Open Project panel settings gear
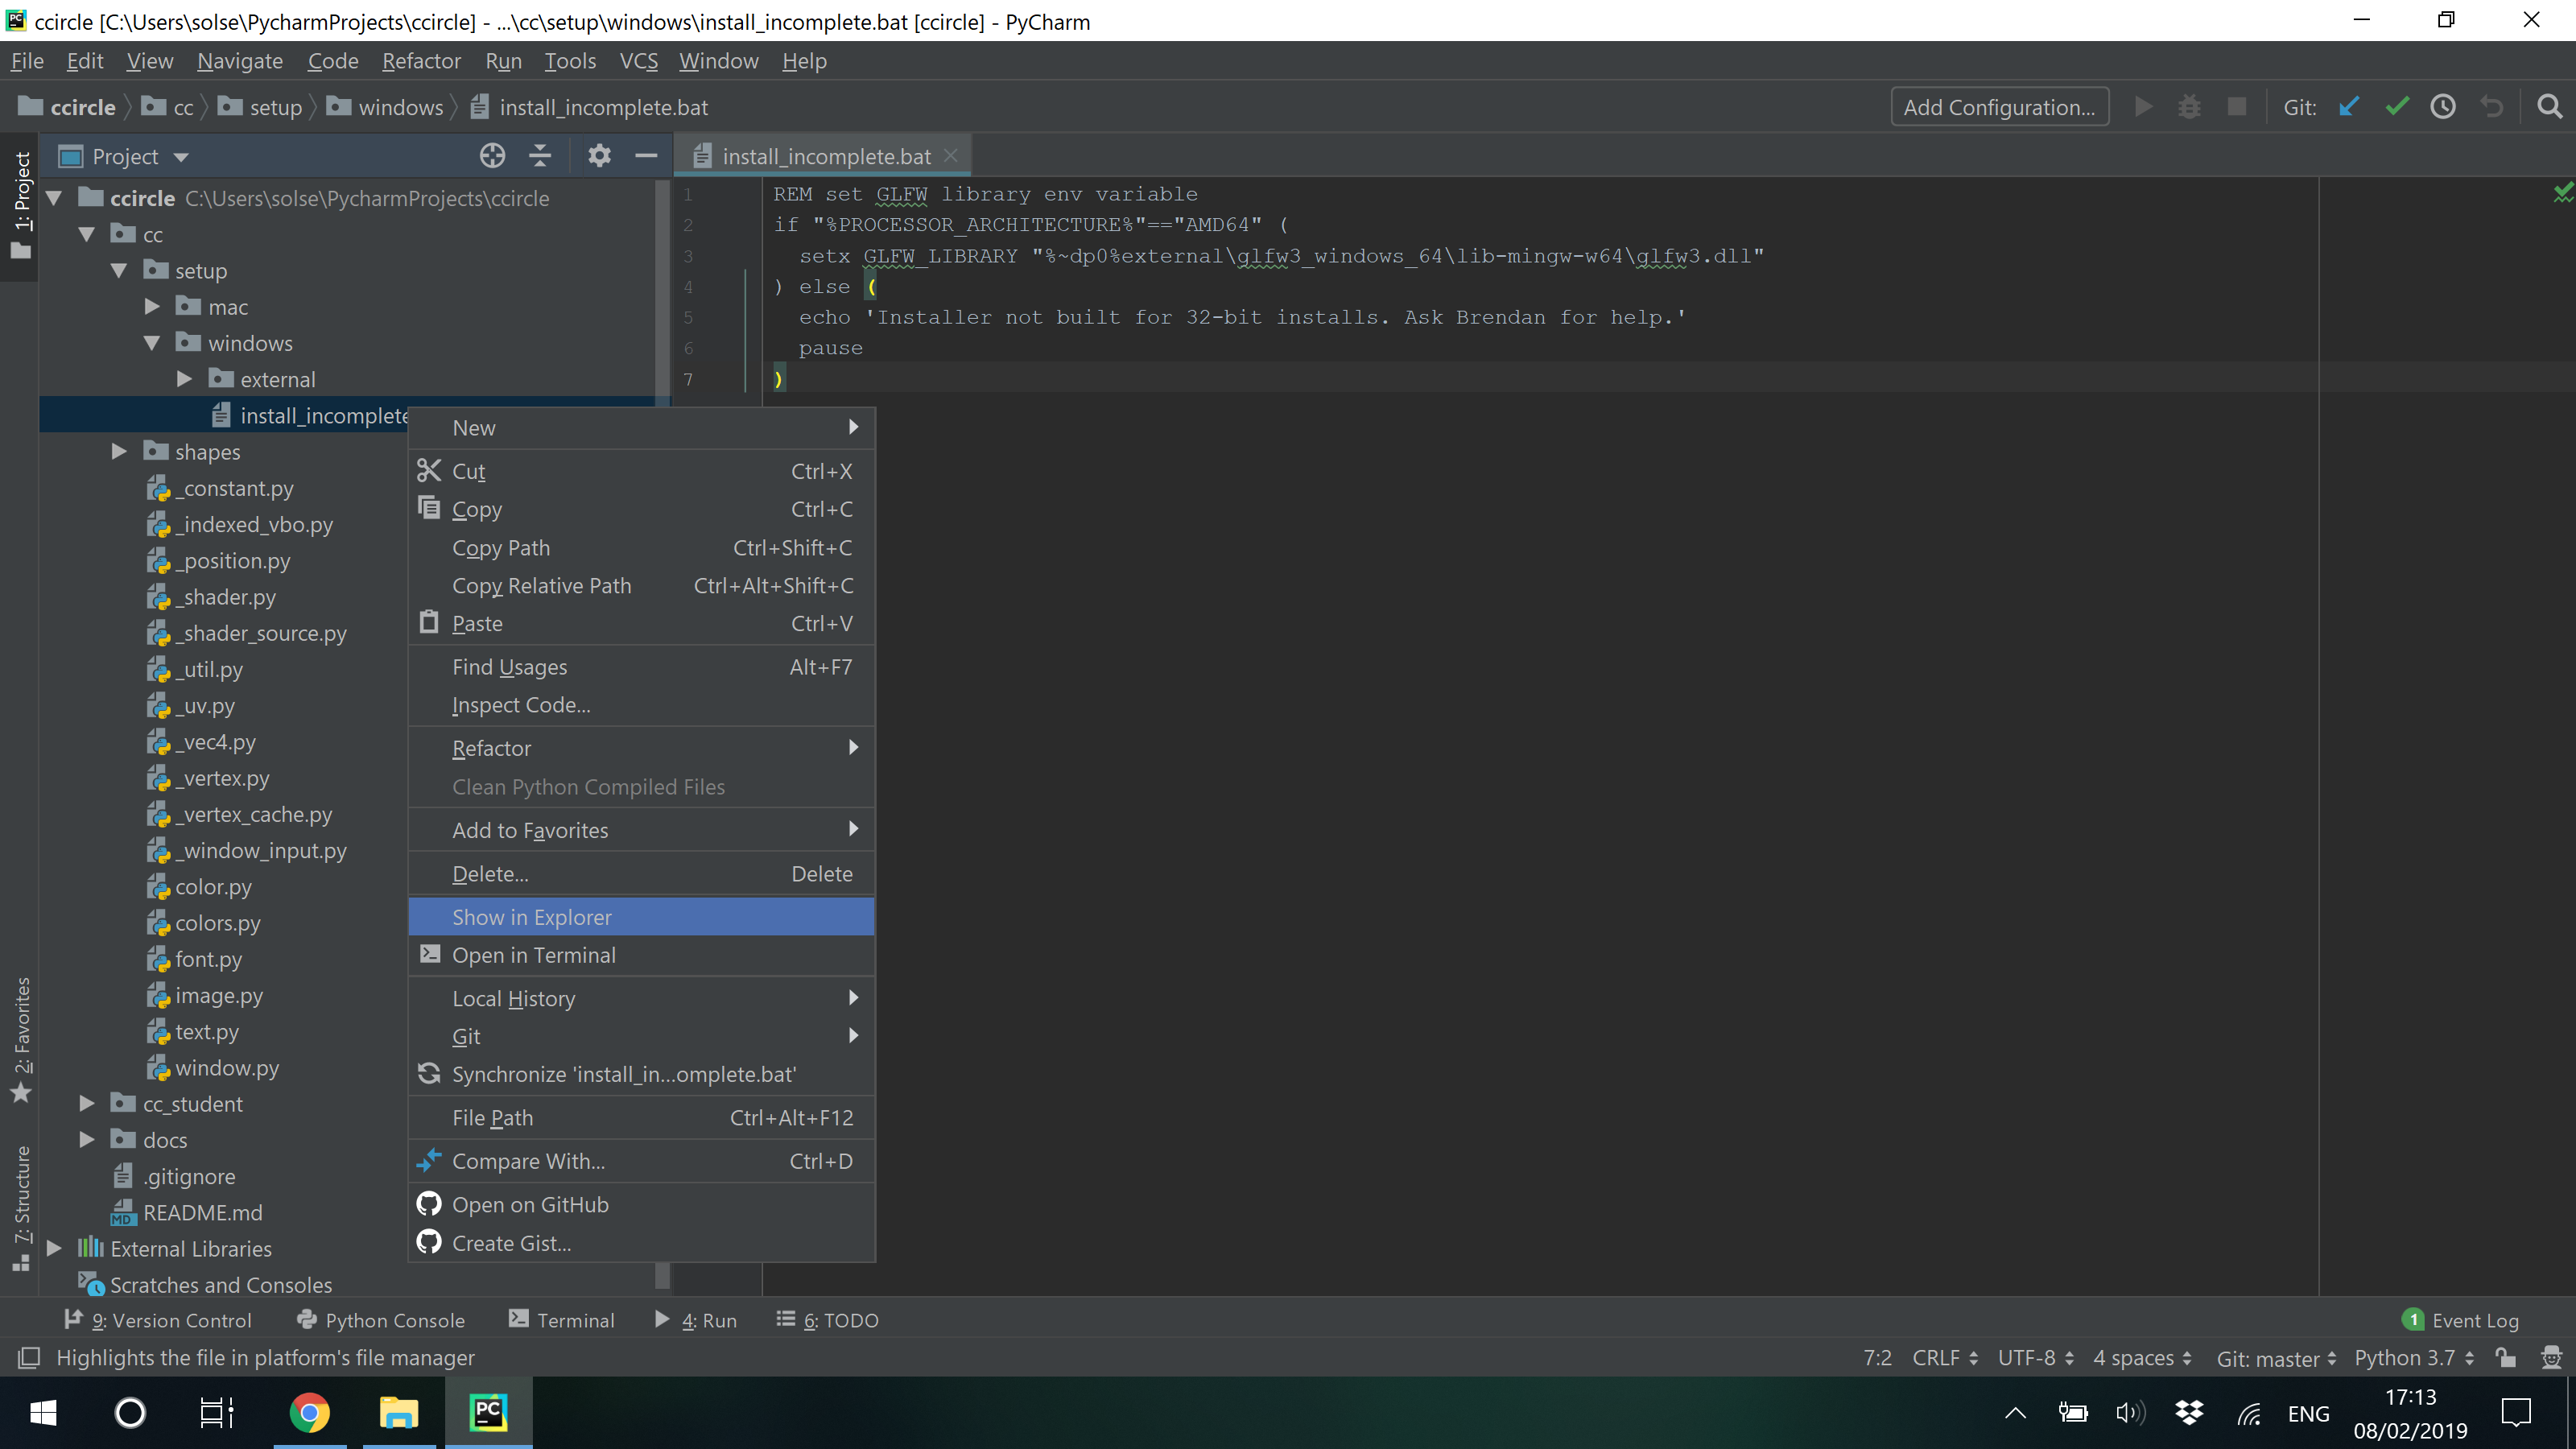 (599, 156)
